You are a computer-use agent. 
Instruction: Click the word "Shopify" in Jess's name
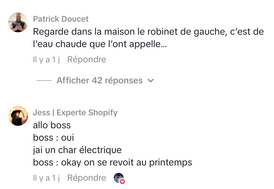(x=103, y=112)
